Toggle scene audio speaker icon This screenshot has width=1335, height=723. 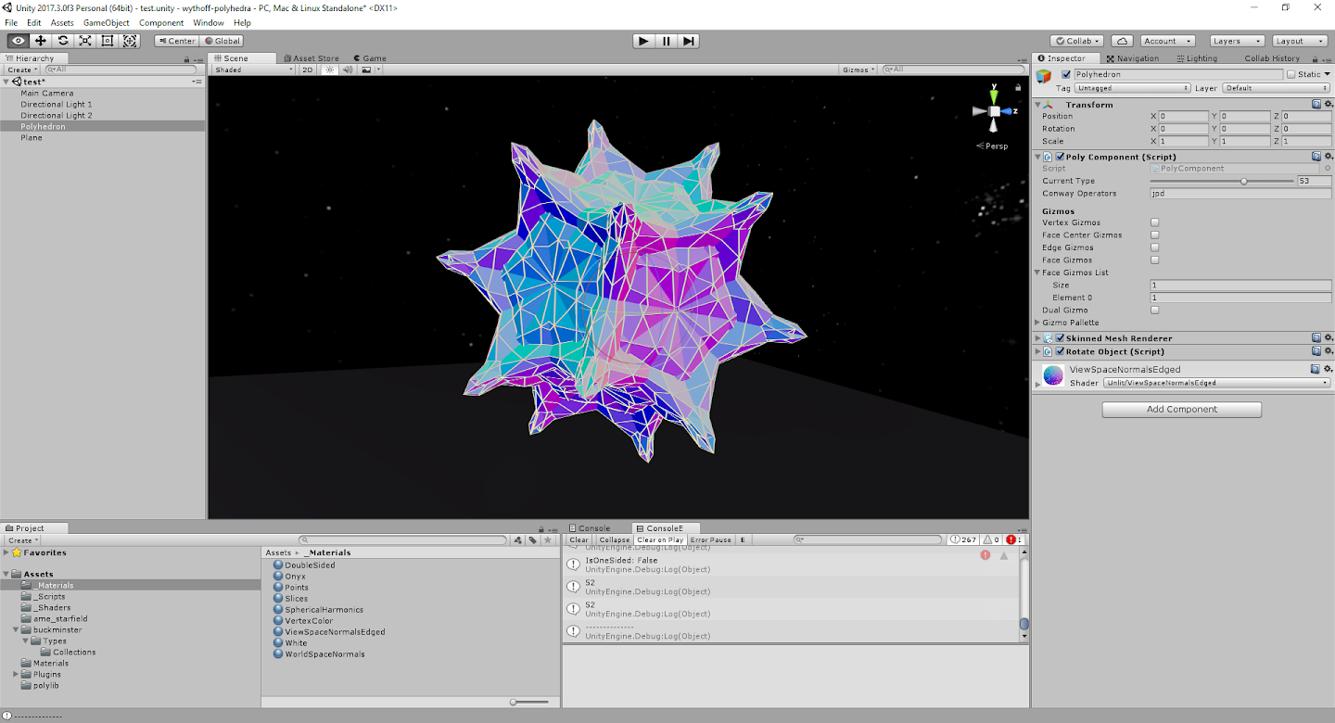348,70
